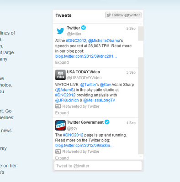
Task: Open the @twitter handle under Twitter name
Action: click(x=74, y=34)
